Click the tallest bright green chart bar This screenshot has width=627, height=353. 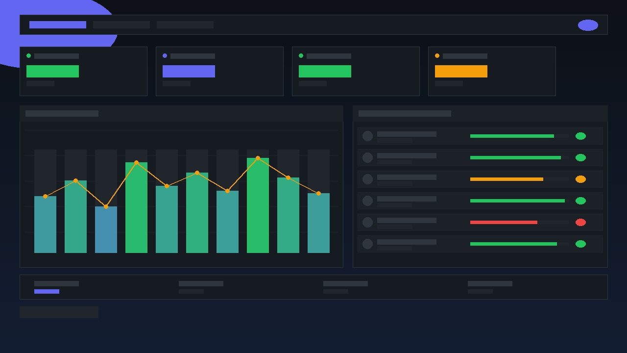(x=258, y=205)
